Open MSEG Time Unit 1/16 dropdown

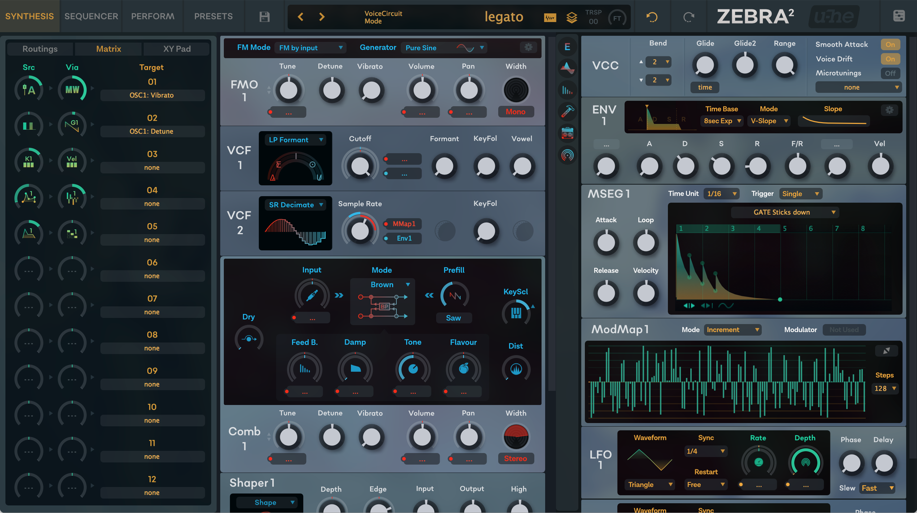[x=721, y=194]
